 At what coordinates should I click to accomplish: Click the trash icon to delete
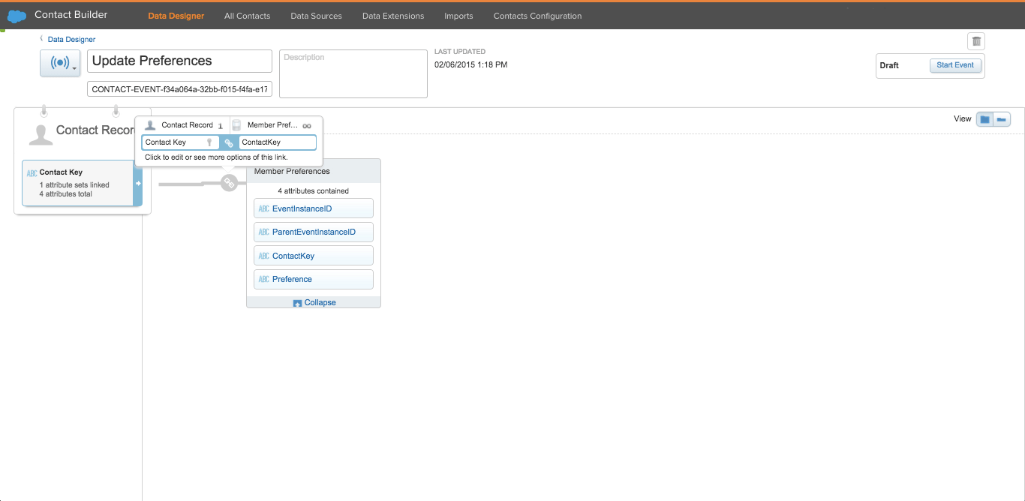tap(975, 40)
